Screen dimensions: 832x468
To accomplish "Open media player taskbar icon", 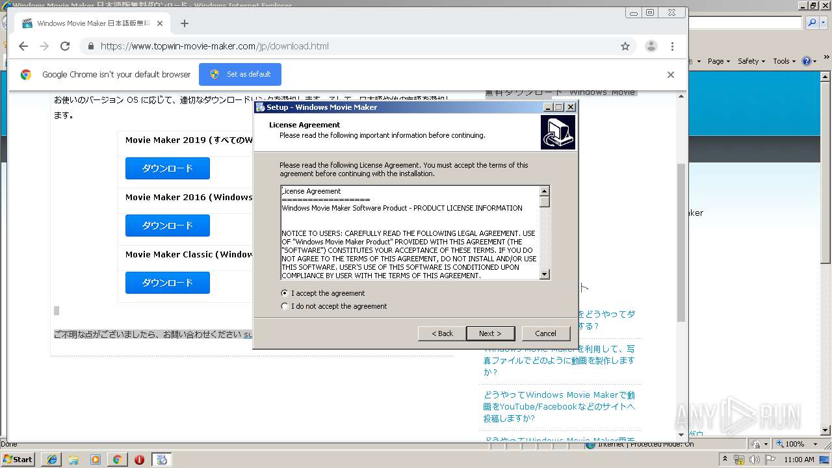I will [x=96, y=460].
